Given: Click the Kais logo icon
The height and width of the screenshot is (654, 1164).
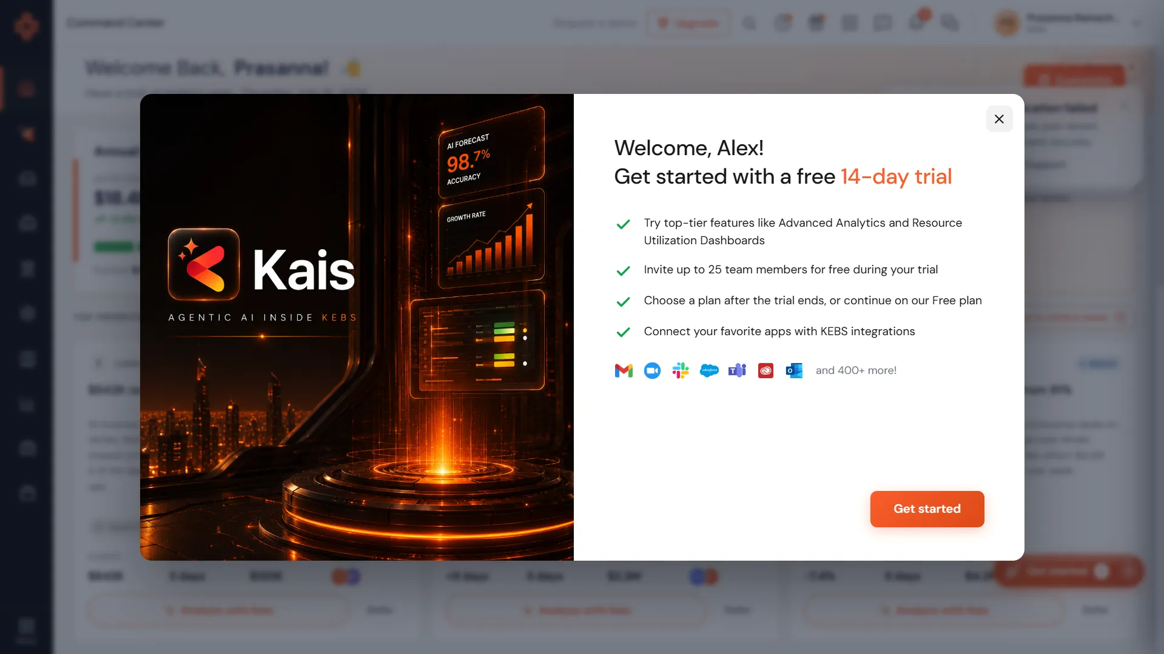Looking at the screenshot, I should (x=203, y=264).
